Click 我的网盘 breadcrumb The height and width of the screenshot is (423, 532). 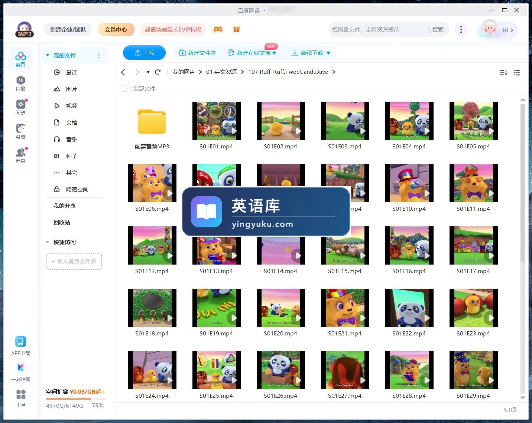coord(184,72)
